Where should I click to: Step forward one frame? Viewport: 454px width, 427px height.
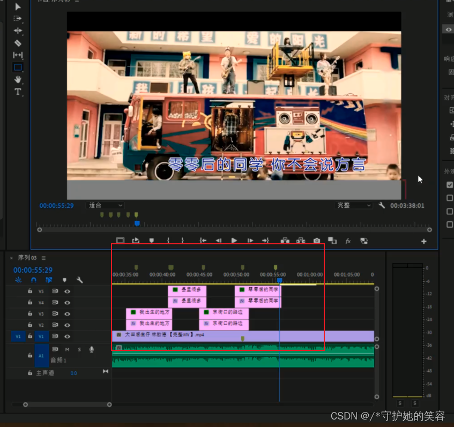click(x=250, y=241)
